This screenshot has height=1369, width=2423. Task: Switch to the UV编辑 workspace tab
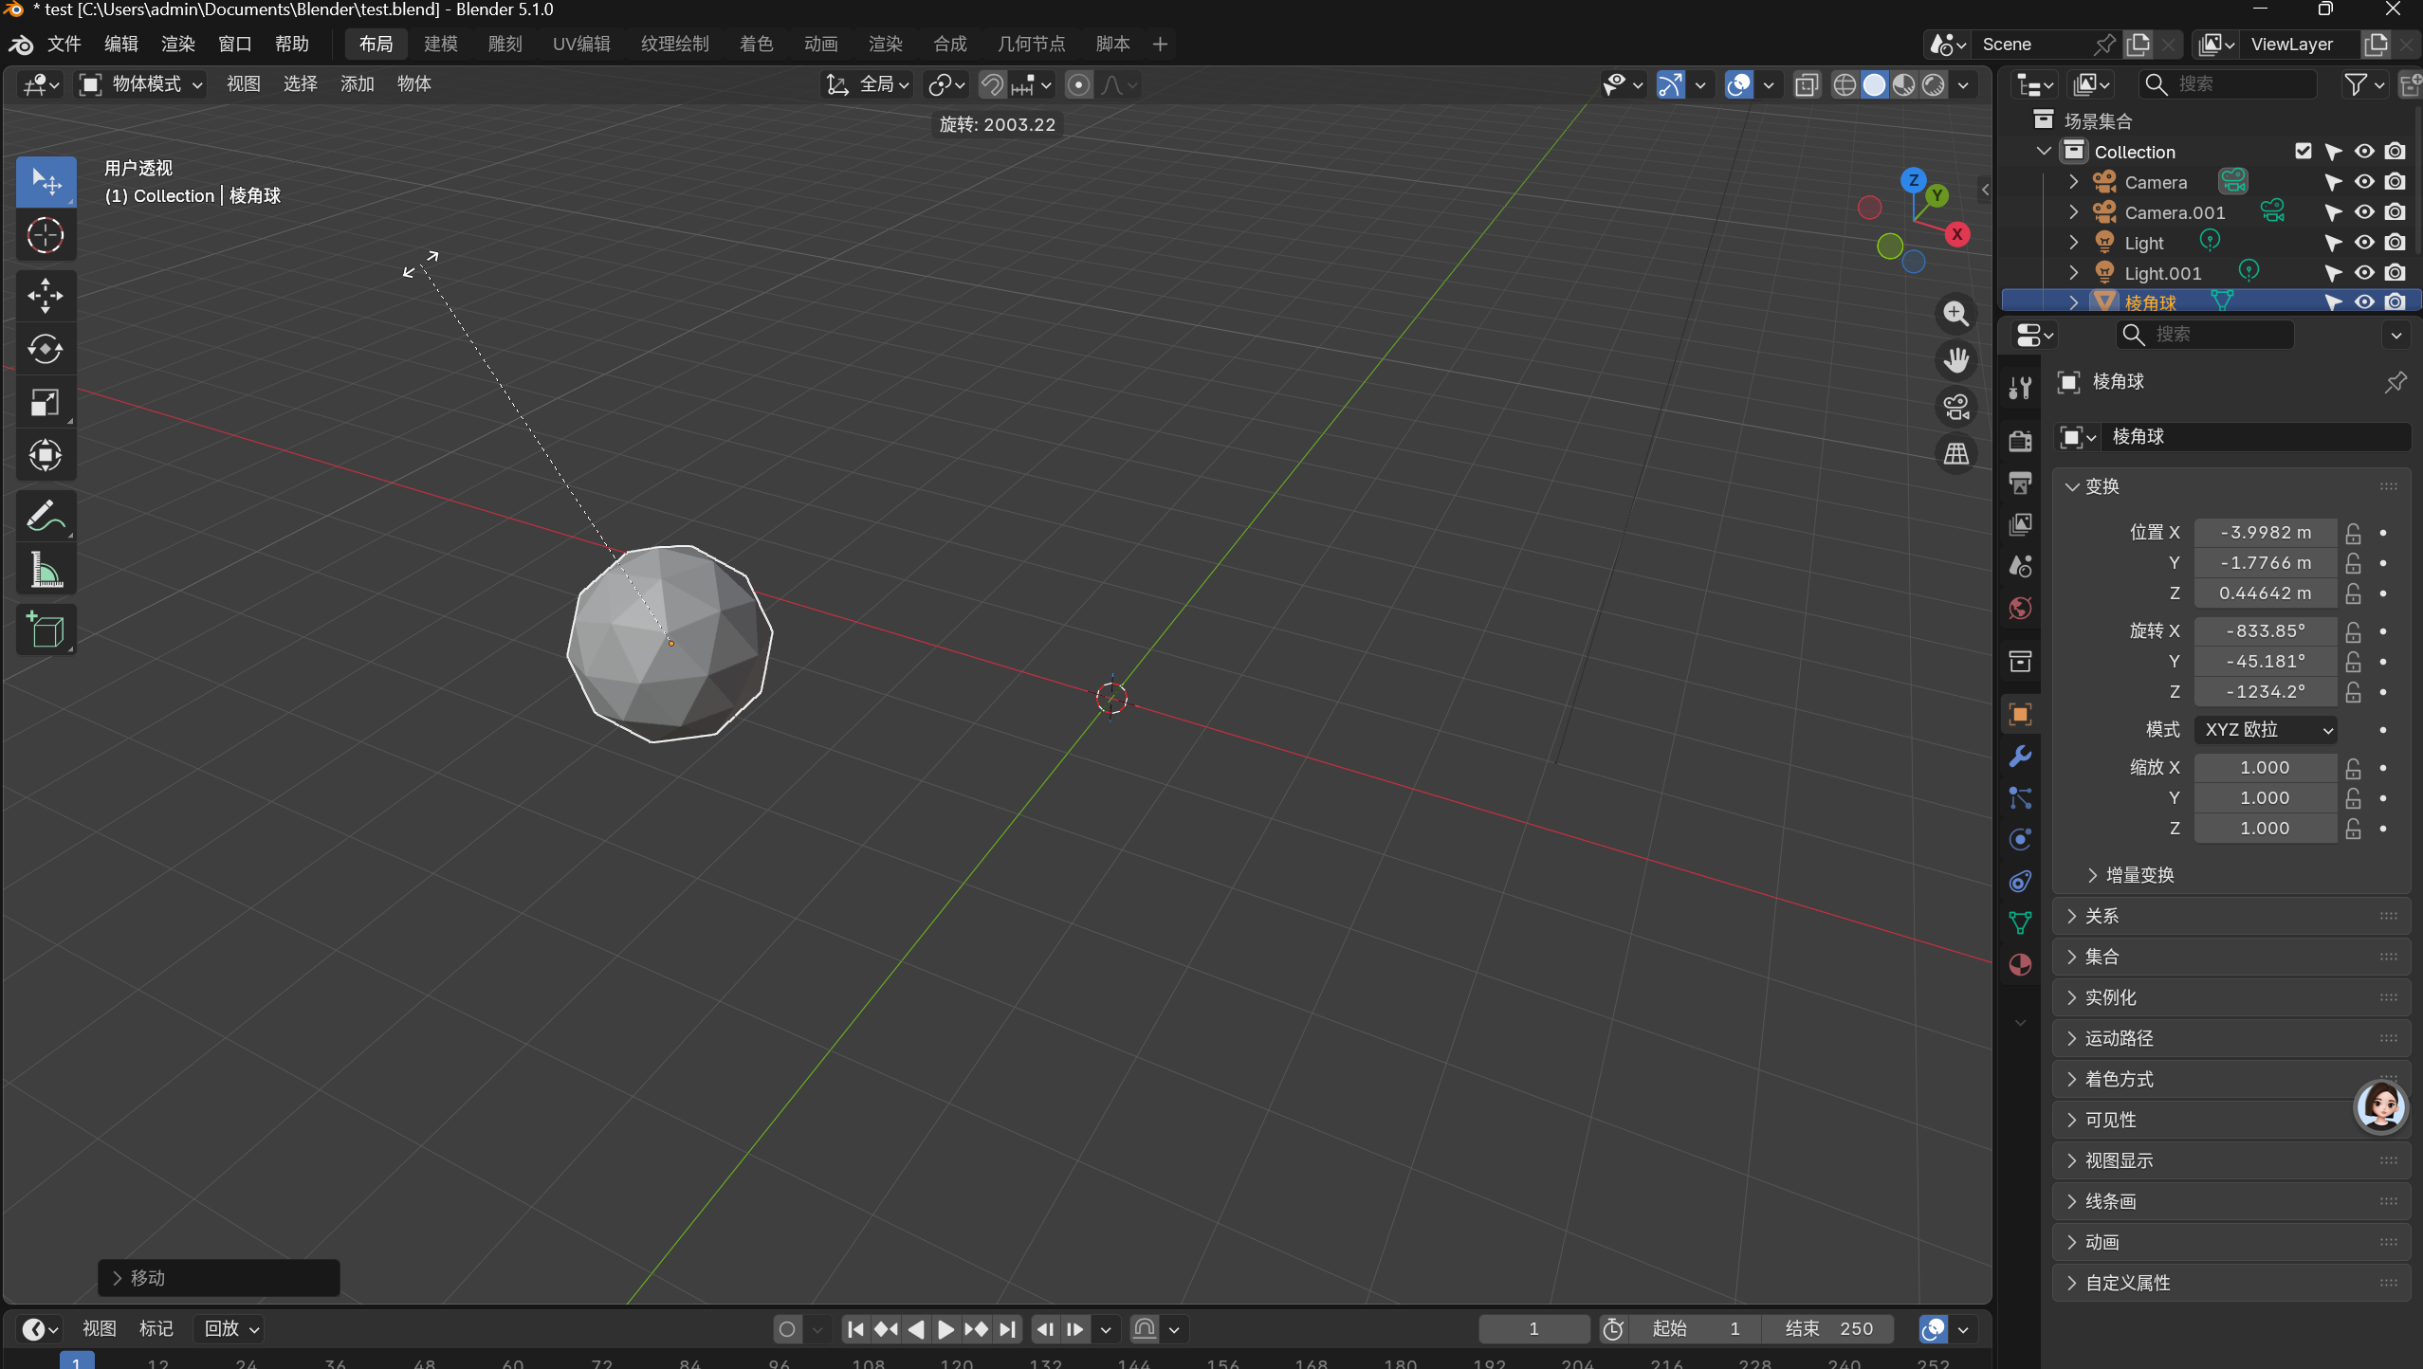pos(580,44)
